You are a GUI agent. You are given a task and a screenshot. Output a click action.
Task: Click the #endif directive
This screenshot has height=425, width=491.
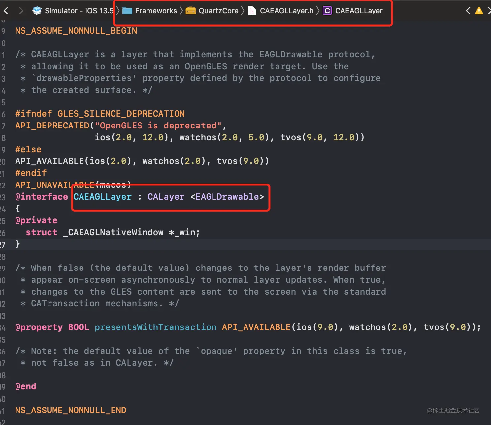click(x=31, y=173)
